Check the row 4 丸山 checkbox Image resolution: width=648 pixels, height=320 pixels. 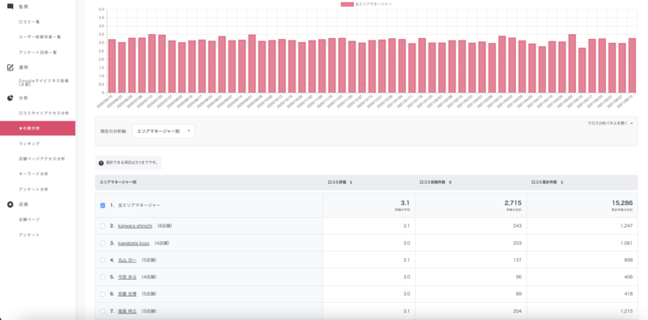103,260
